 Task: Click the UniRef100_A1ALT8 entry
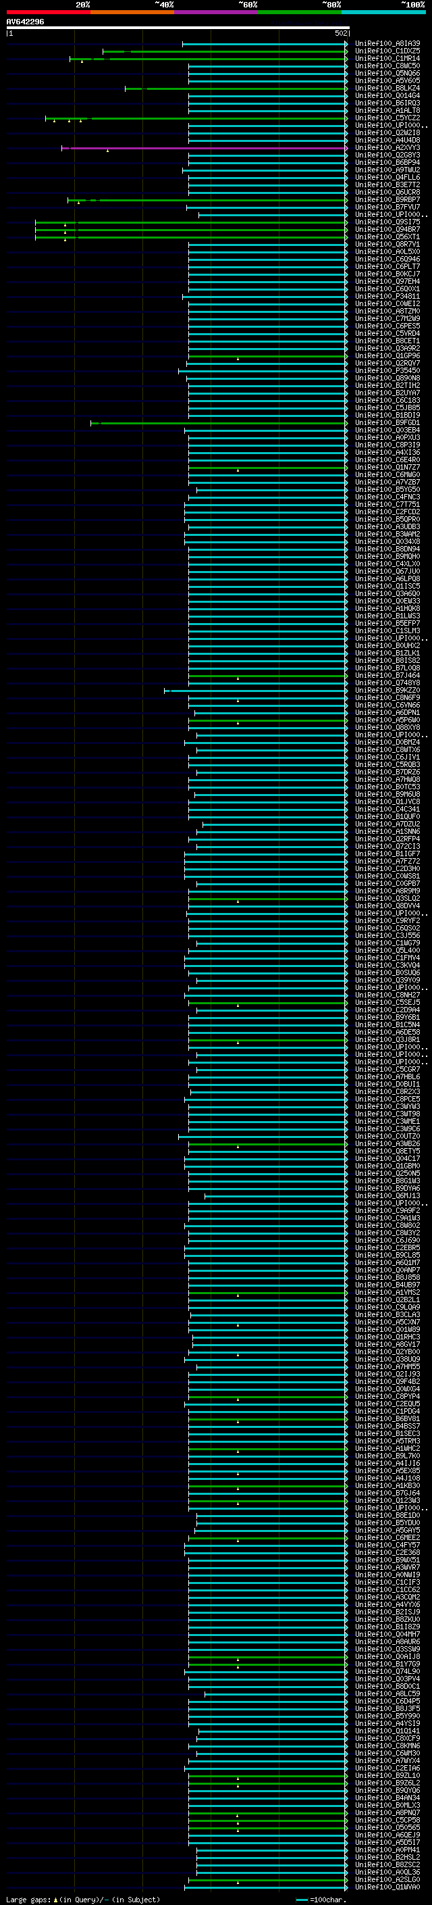pos(387,110)
